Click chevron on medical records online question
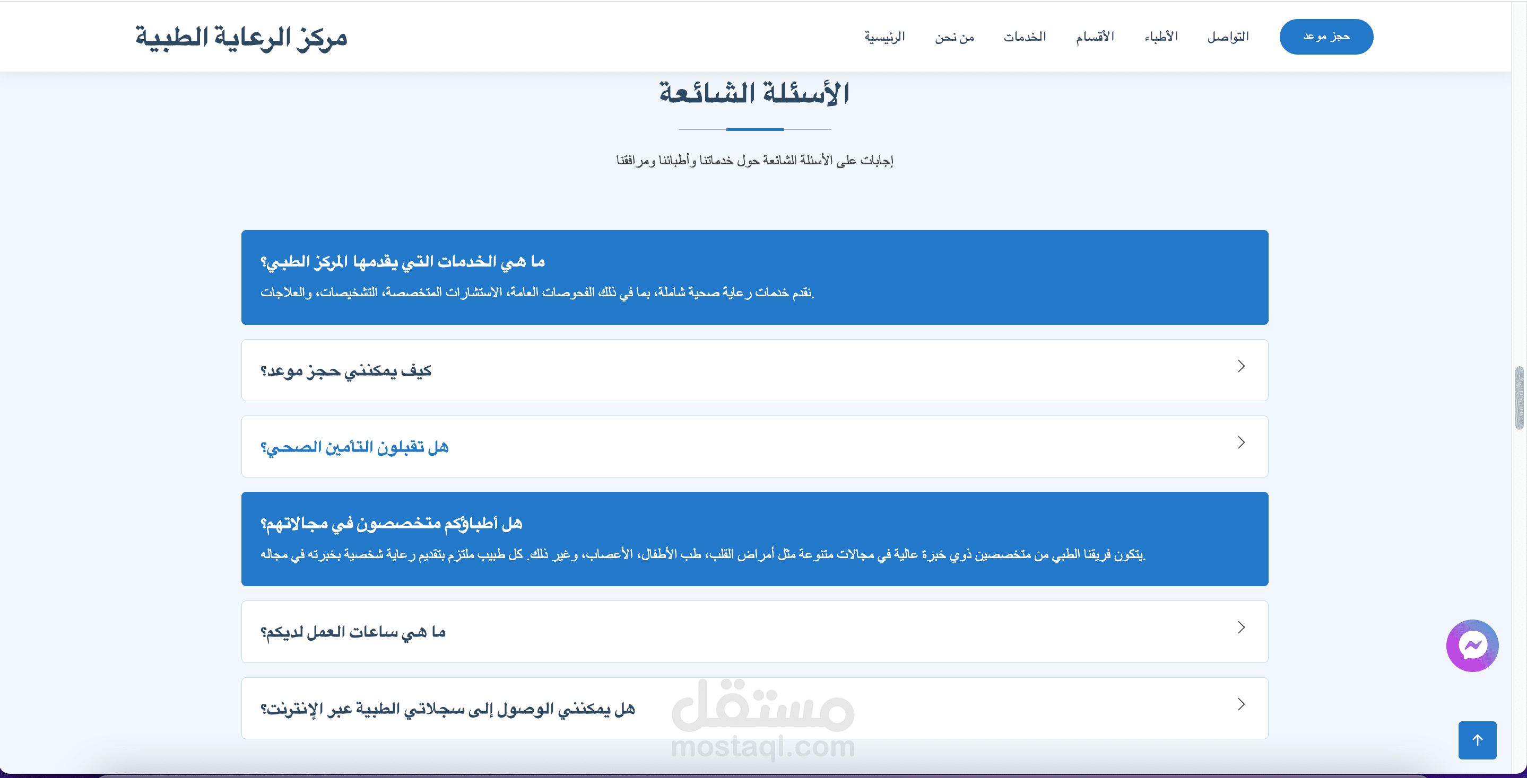Image resolution: width=1527 pixels, height=778 pixels. click(x=1240, y=704)
